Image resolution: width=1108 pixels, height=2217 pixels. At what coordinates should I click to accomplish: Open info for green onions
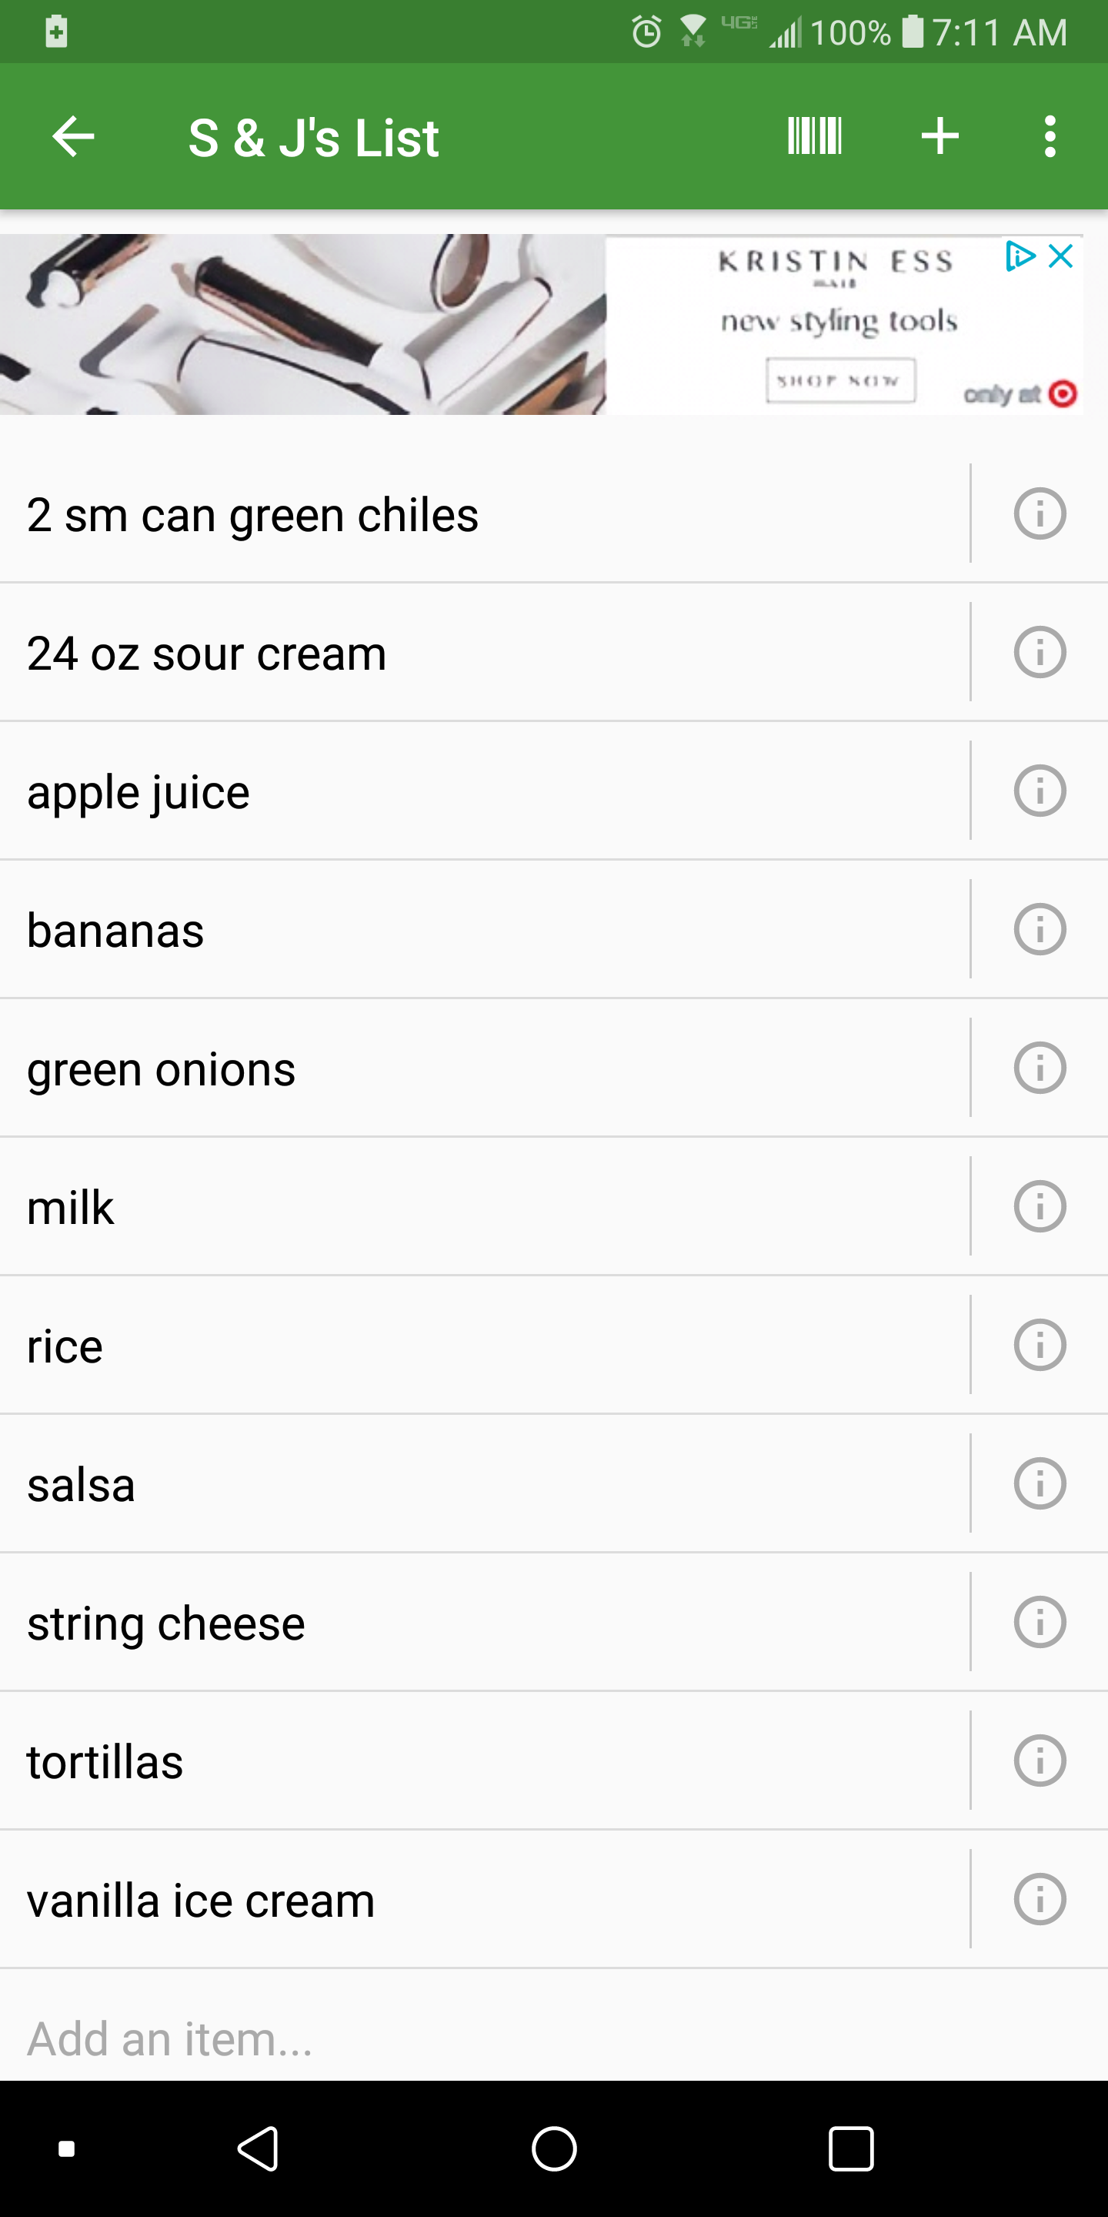[1040, 1068]
